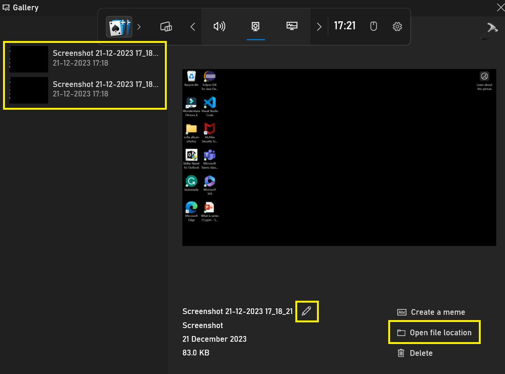Click the pencil icon to rename screenshot

[x=307, y=311]
